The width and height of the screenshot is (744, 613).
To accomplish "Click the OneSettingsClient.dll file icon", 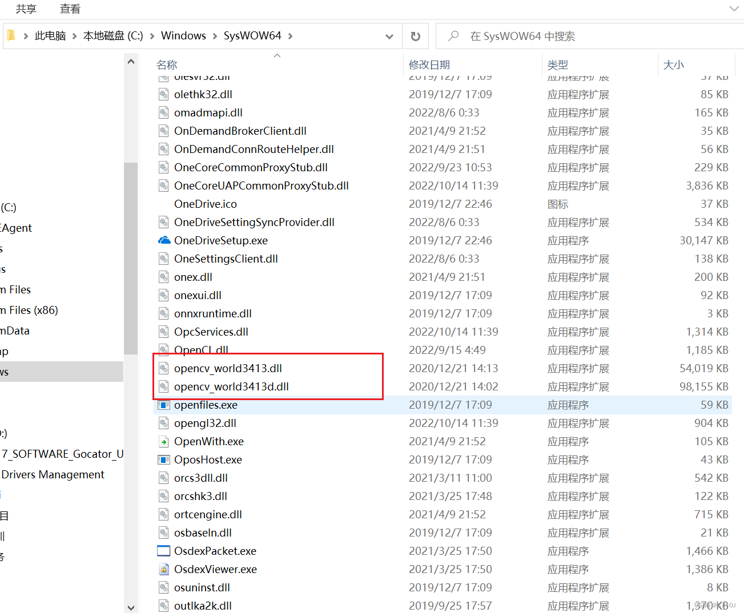I will point(164,259).
